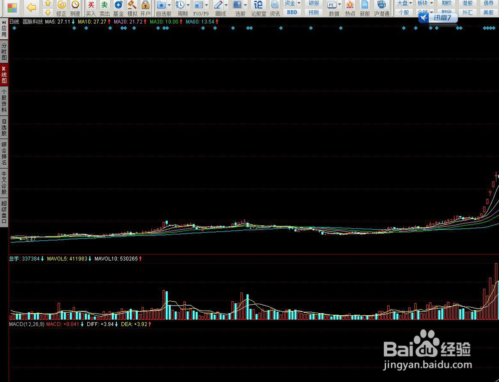Click the first blue diamond event marker
The width and height of the screenshot is (499, 382).
[x=14, y=28]
